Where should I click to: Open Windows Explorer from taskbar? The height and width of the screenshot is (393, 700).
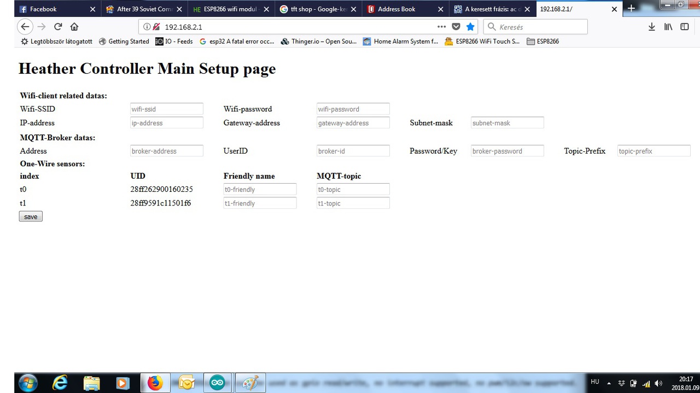pos(91,383)
